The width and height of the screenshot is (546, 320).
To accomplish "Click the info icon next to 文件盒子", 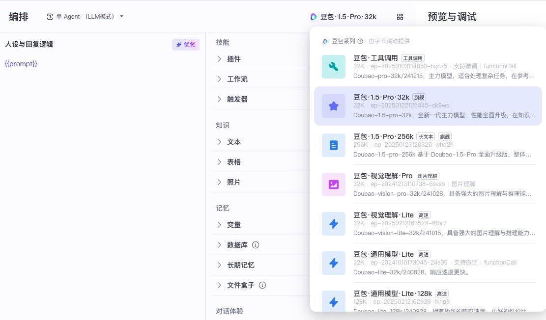I will pyautogui.click(x=262, y=285).
